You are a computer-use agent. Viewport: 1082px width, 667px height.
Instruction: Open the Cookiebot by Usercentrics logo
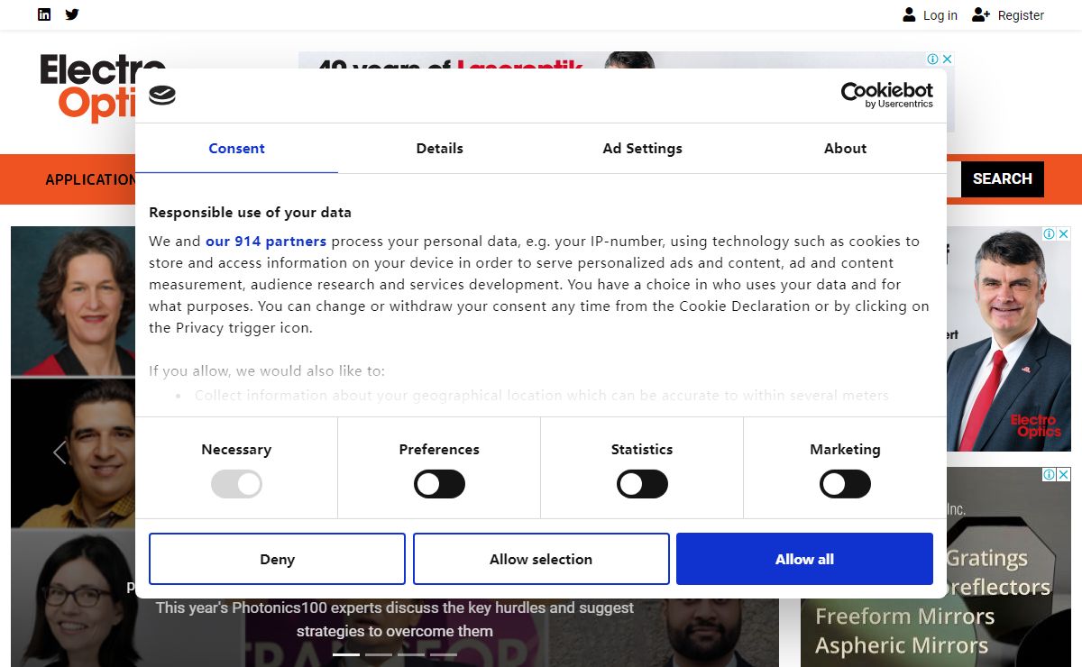click(887, 95)
